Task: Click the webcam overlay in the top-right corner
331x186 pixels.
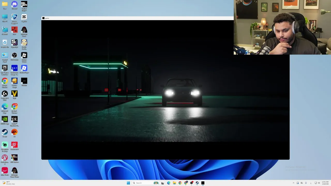Action: 282,27
